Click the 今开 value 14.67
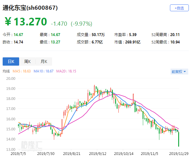Viewport: 195px width, 157px height. [18, 35]
